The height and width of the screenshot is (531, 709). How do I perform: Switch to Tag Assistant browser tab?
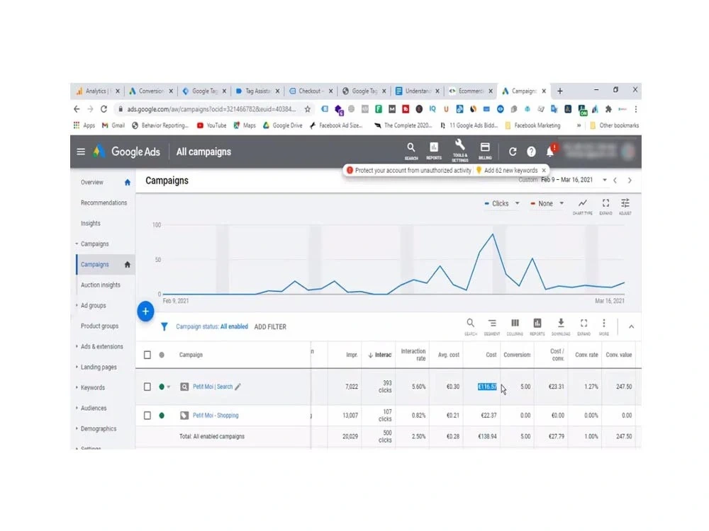coord(257,91)
